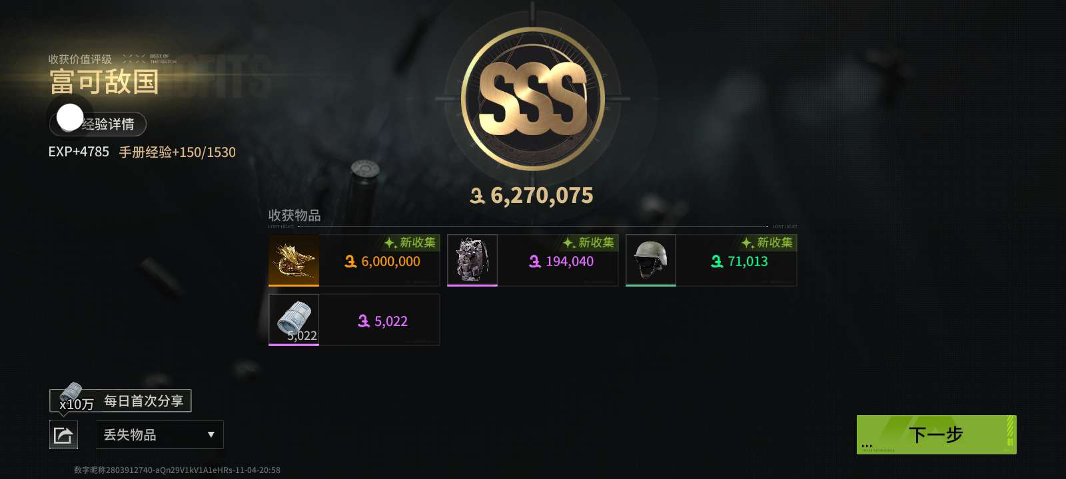Screen dimensions: 1066x479
Task: Click the 新收集 tag on helmet item
Action: [768, 243]
